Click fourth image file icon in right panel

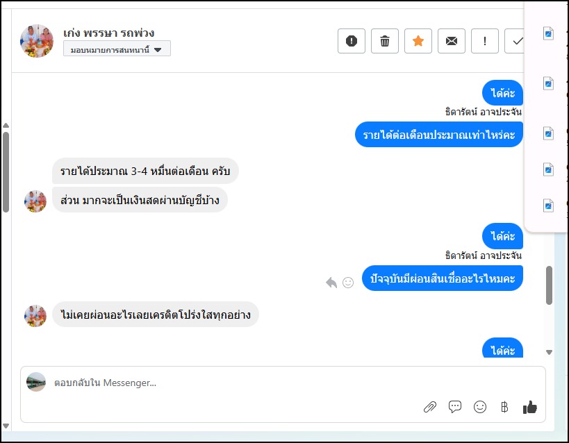pos(548,170)
